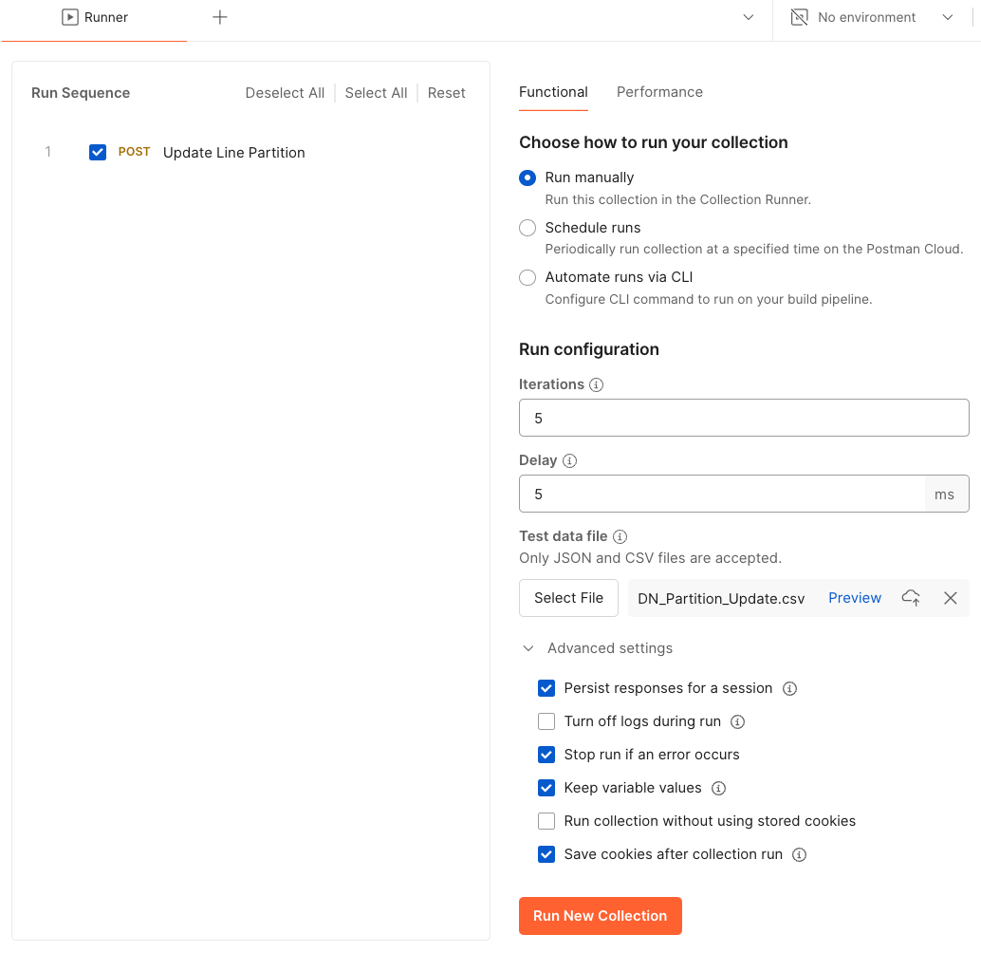Enable Turn off logs during run

pyautogui.click(x=546, y=721)
